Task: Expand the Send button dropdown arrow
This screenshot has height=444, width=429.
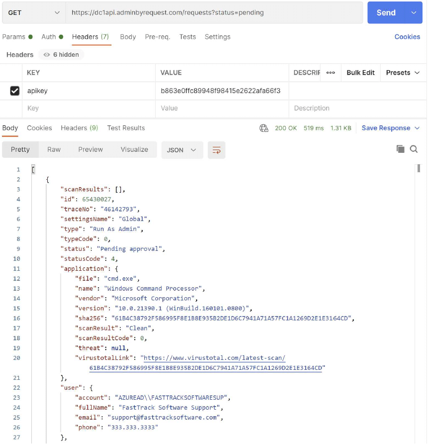Action: pyautogui.click(x=414, y=12)
